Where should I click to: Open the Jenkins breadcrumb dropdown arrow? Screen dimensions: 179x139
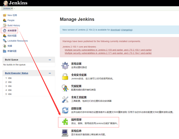[12, 8]
